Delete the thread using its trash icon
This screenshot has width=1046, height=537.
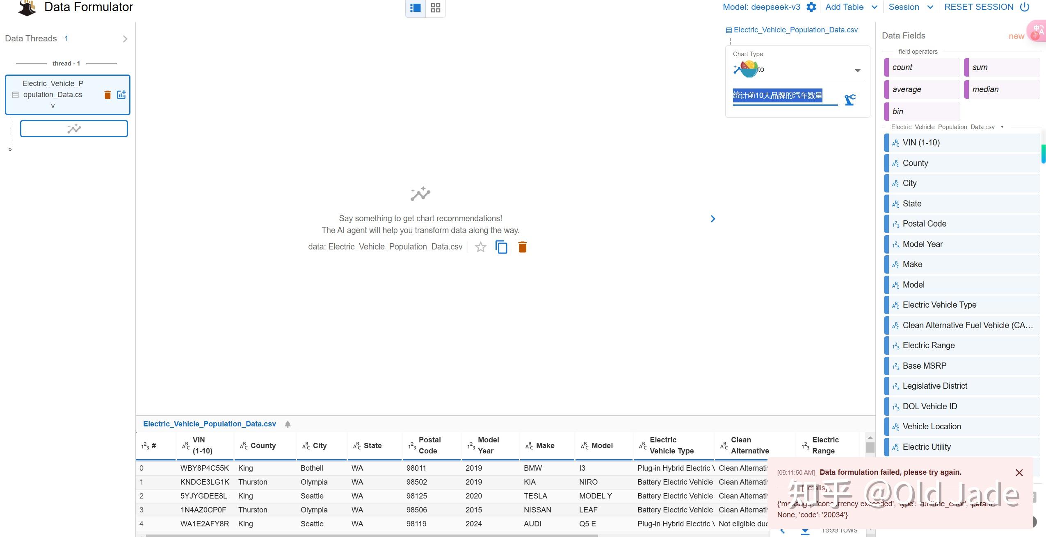pos(107,94)
